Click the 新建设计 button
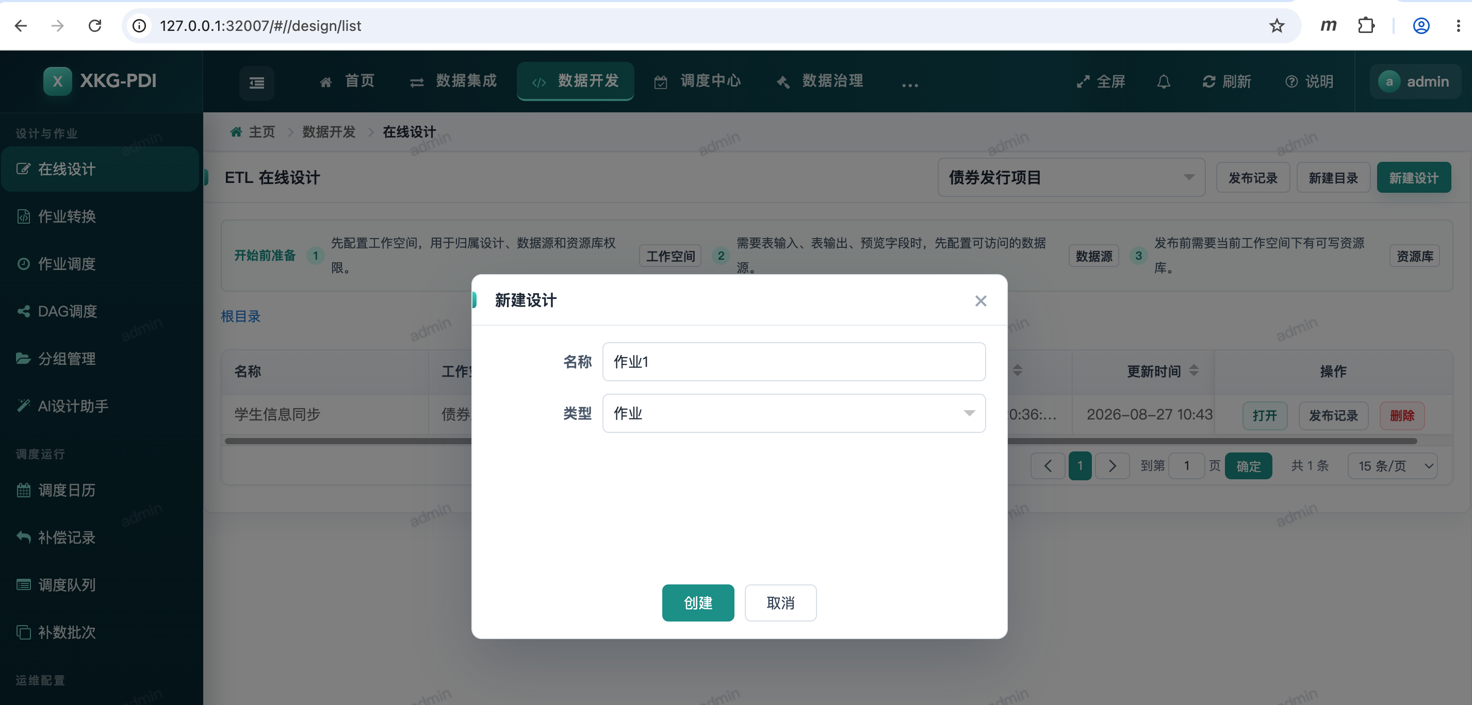The image size is (1472, 705). click(1414, 178)
